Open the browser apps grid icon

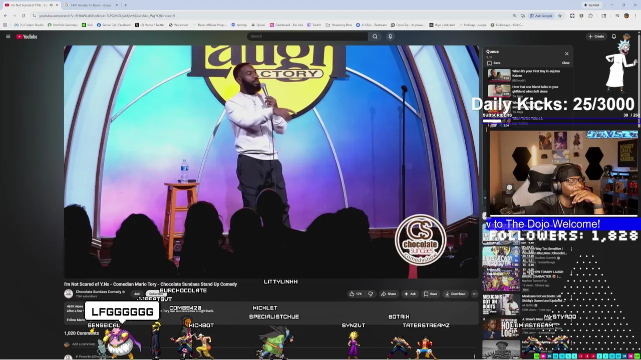click(5, 25)
